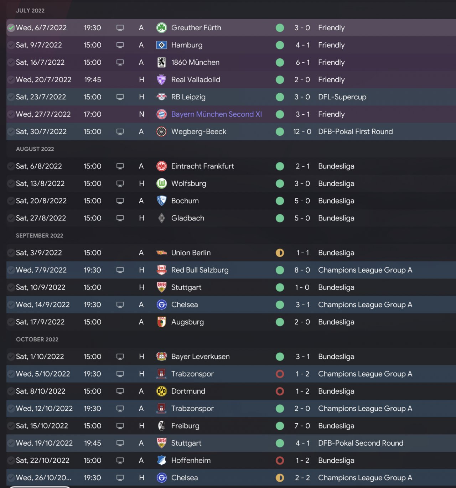Toggle the checkmark on the Sat 6/8/2022 fixture
Image resolution: width=456 pixels, height=488 pixels.
[11, 166]
